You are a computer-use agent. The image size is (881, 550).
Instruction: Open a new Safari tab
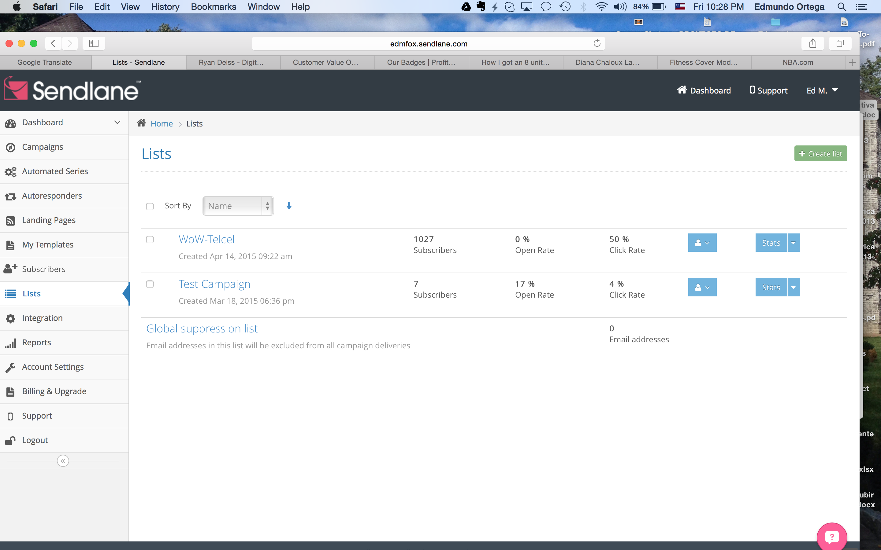click(852, 62)
